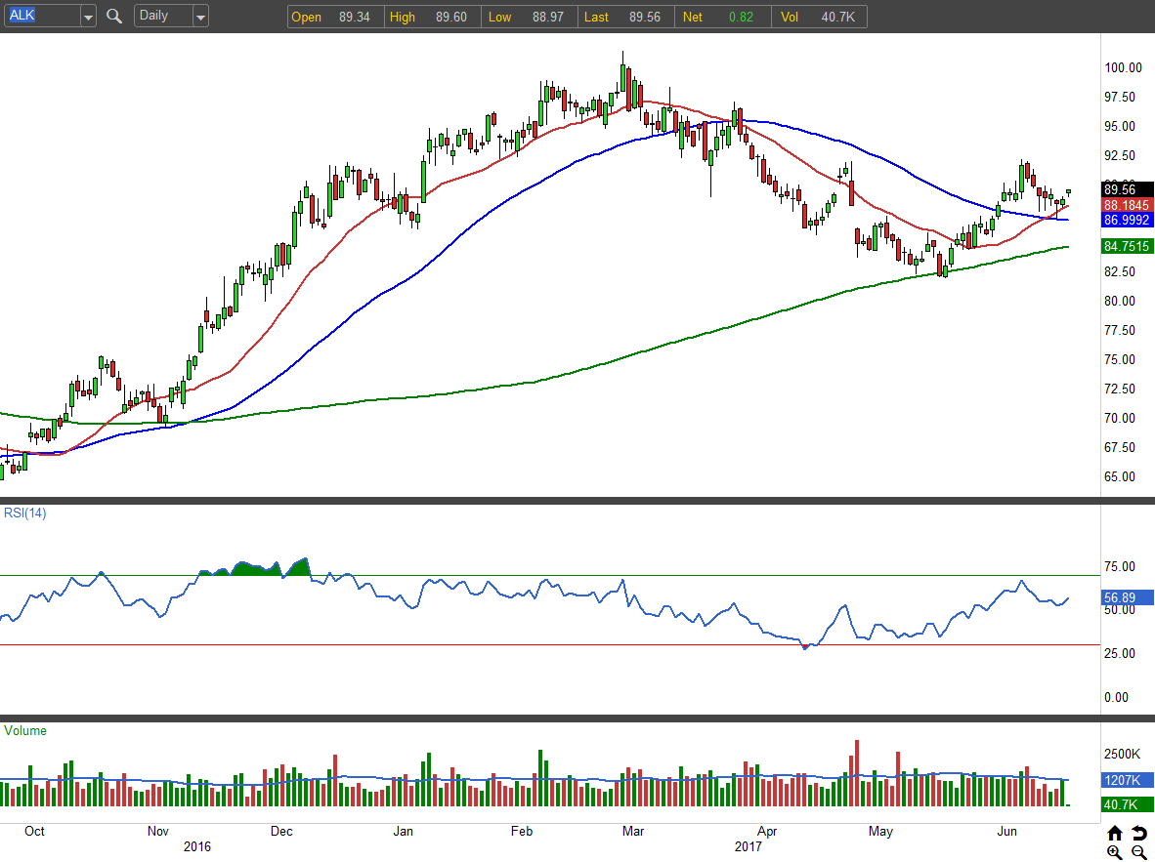Image resolution: width=1155 pixels, height=862 pixels.
Task: Click the Jun label on the time axis
Action: pos(1006,831)
